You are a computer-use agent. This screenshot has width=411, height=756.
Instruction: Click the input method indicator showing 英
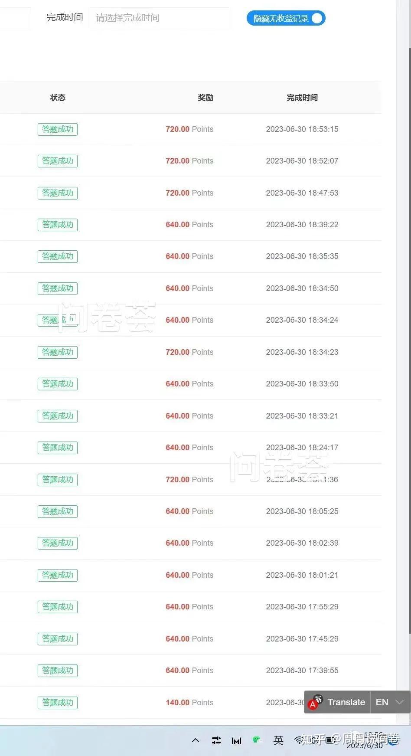coord(278,740)
